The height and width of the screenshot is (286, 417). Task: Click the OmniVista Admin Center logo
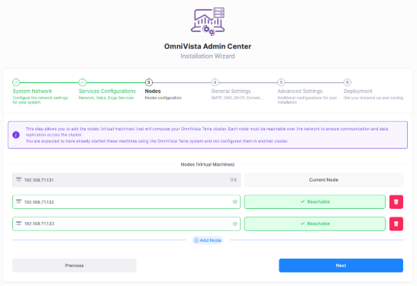[x=208, y=21]
